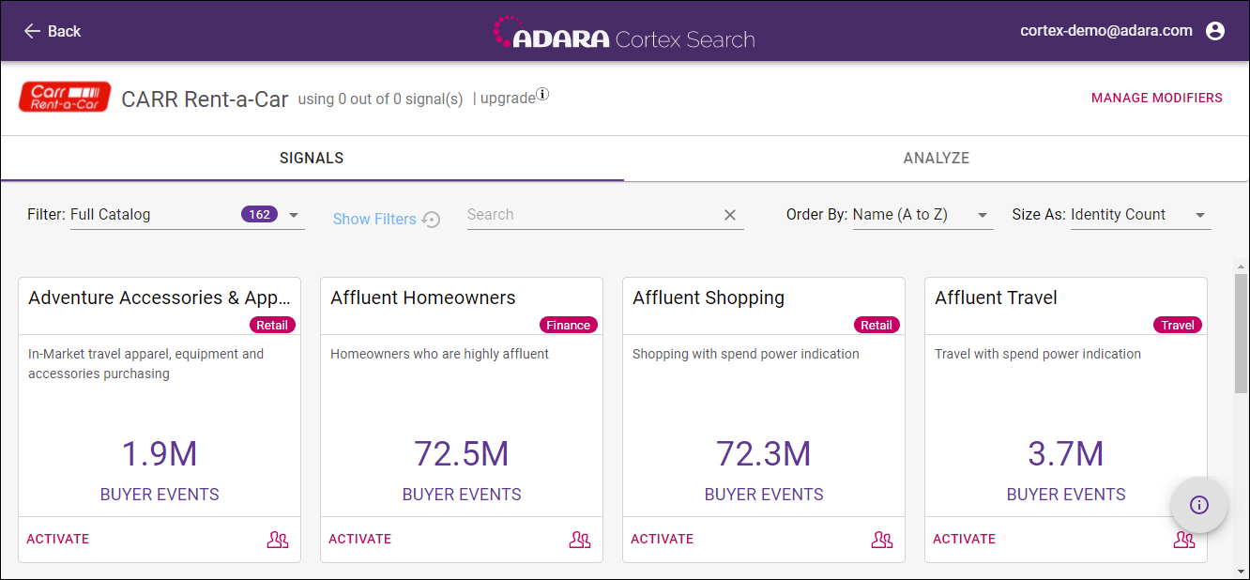Activate the Affluent Shopping signal
This screenshot has height=580, width=1250.
(x=663, y=539)
